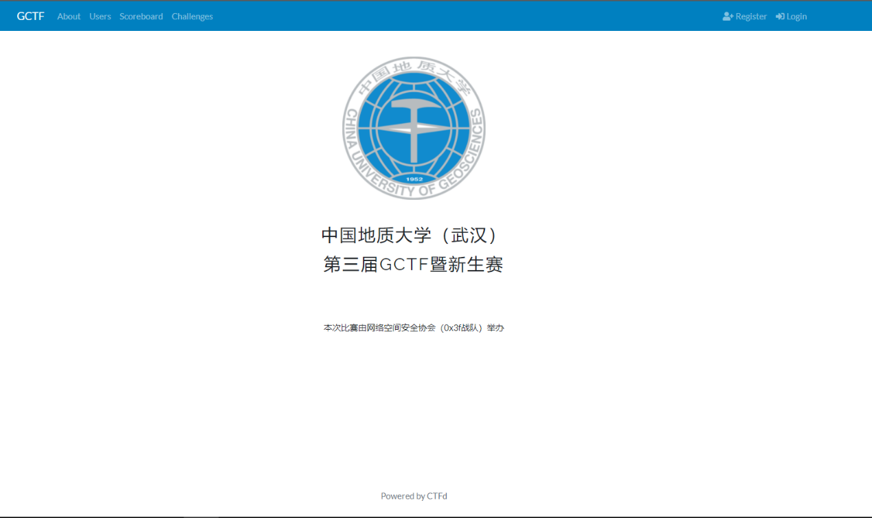This screenshot has height=518, width=872.
Task: Click the China University of Geosciences emblem
Action: point(414,128)
